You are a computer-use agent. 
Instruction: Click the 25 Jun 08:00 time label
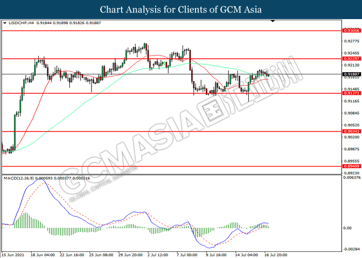101,255
